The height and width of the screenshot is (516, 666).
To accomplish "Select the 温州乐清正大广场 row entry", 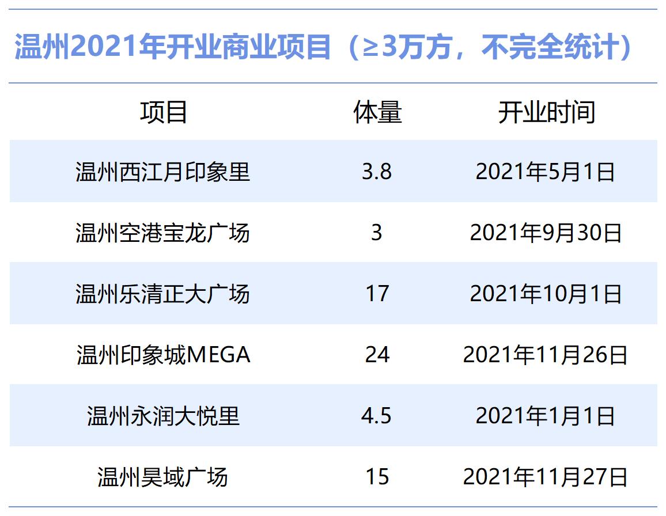I will [x=164, y=294].
